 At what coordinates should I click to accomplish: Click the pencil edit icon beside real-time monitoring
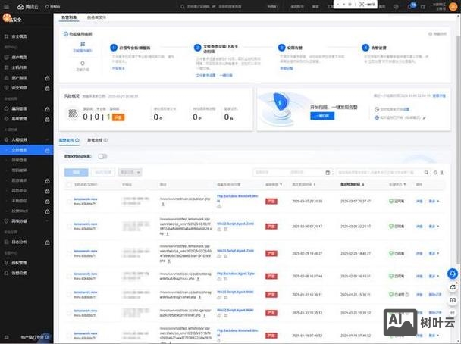tap(424, 117)
